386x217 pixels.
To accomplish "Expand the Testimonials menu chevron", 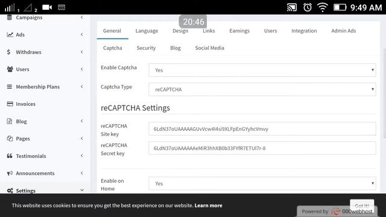I will point(82,156).
